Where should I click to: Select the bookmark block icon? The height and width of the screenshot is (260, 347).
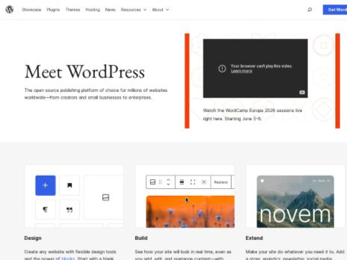(x=69, y=185)
